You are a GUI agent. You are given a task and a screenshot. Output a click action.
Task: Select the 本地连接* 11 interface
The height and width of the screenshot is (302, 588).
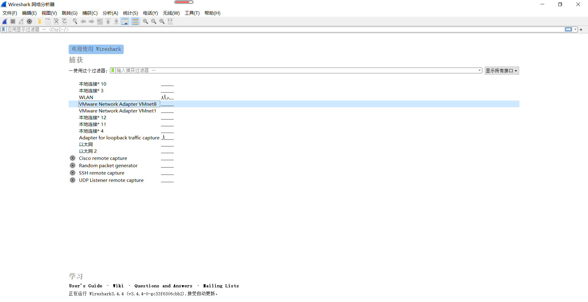[x=294, y=124]
